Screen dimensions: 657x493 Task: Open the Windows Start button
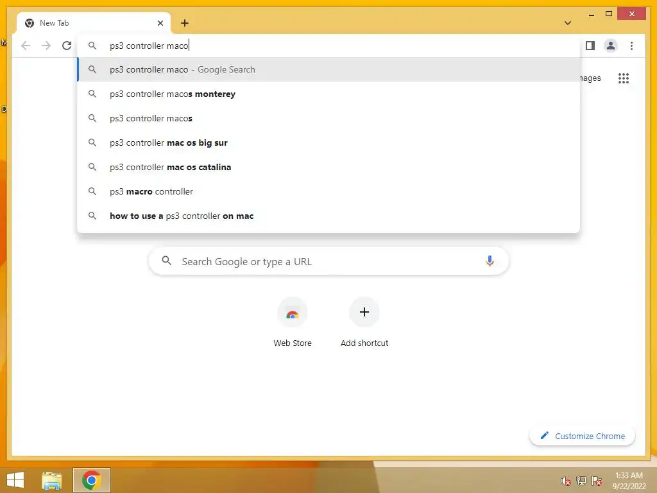(15, 480)
